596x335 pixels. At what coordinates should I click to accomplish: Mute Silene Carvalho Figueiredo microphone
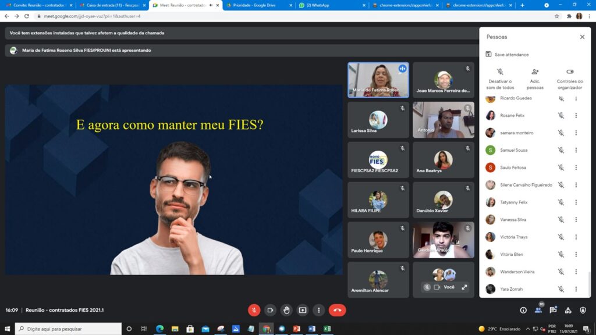[x=561, y=185]
